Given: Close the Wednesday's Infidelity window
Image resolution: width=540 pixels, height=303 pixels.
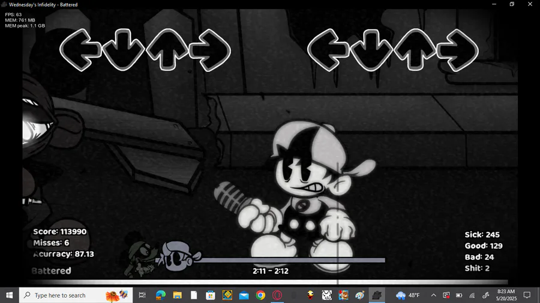Looking at the screenshot, I should point(530,4).
